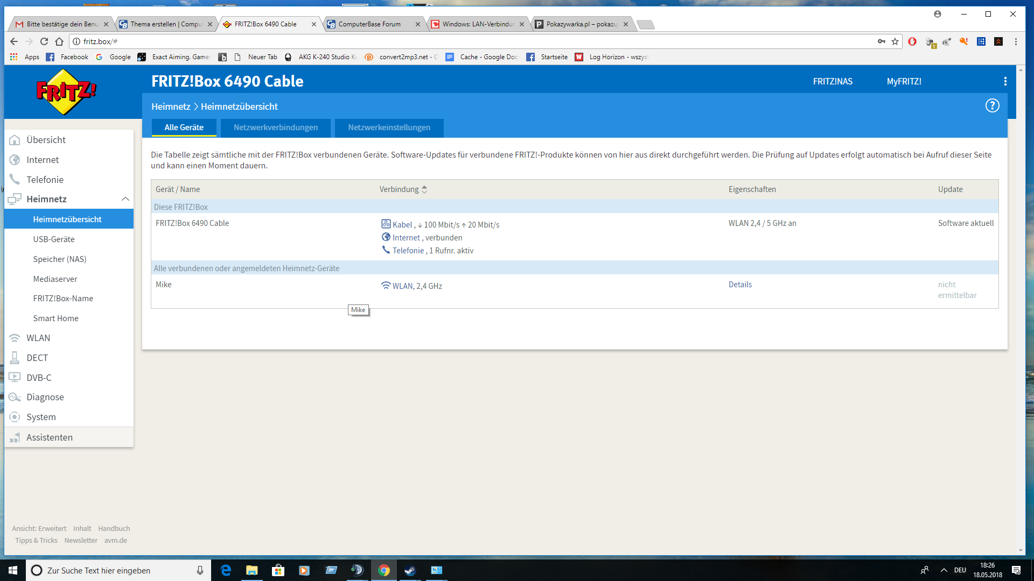This screenshot has width=1034, height=581.
Task: Switch to Netzwerkverbindungen tab
Action: point(275,127)
